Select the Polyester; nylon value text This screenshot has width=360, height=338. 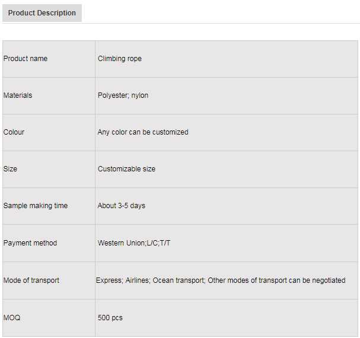[123, 95]
